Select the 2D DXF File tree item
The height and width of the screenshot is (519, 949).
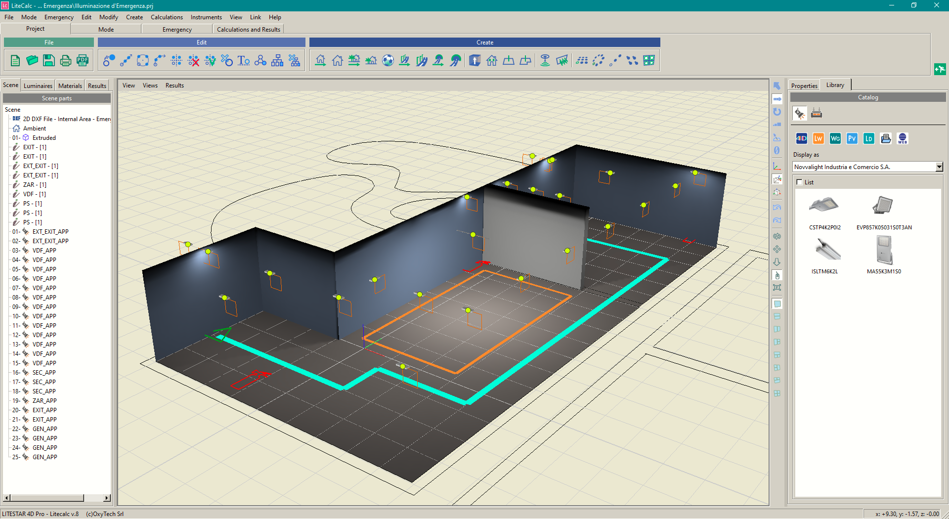[x=62, y=119]
